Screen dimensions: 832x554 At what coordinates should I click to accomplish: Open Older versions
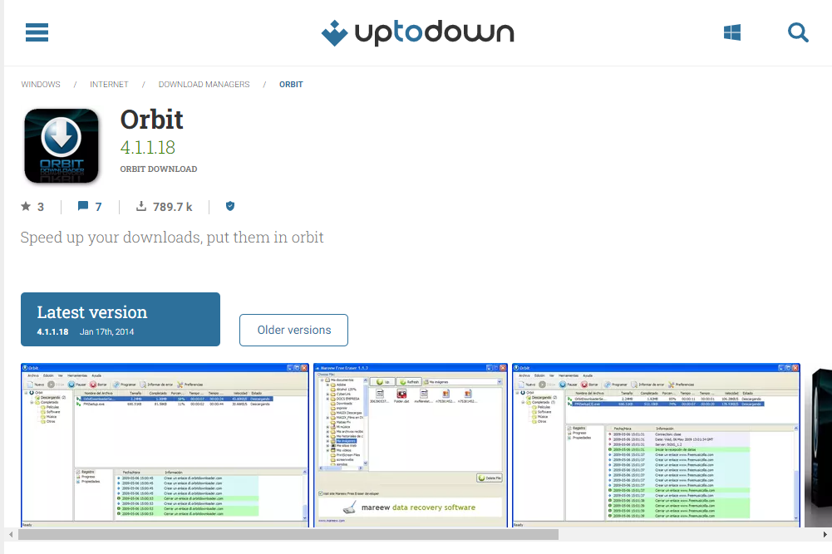(293, 330)
